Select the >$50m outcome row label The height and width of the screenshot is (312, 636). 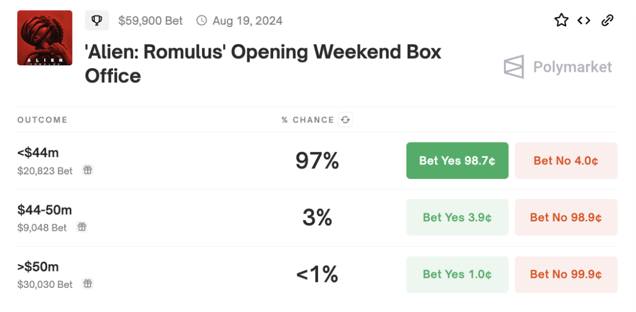38,267
